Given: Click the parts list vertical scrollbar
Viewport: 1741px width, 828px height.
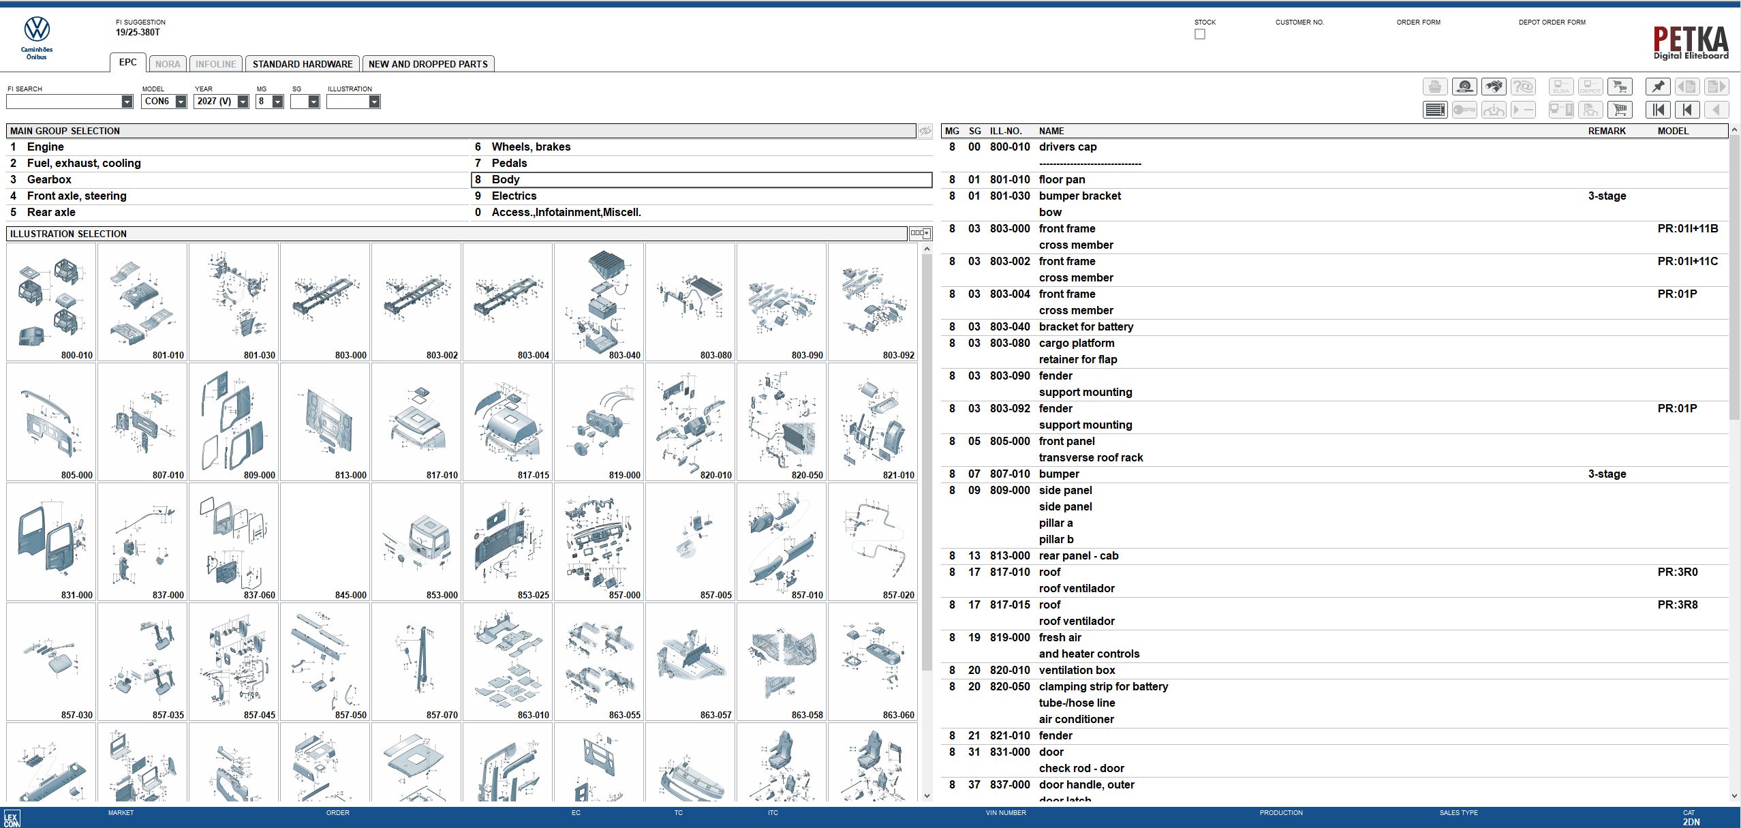Looking at the screenshot, I should click(x=1734, y=277).
